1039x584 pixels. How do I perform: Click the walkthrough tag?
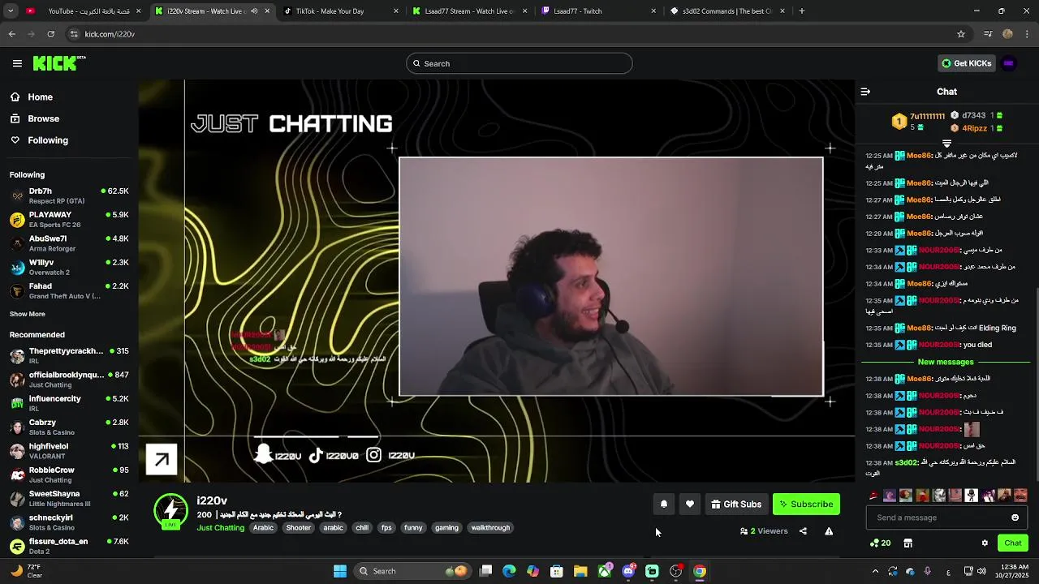point(490,528)
